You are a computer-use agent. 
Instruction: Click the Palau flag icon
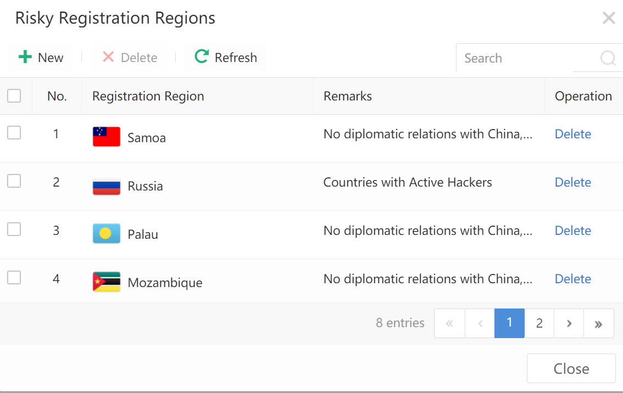[x=107, y=234]
